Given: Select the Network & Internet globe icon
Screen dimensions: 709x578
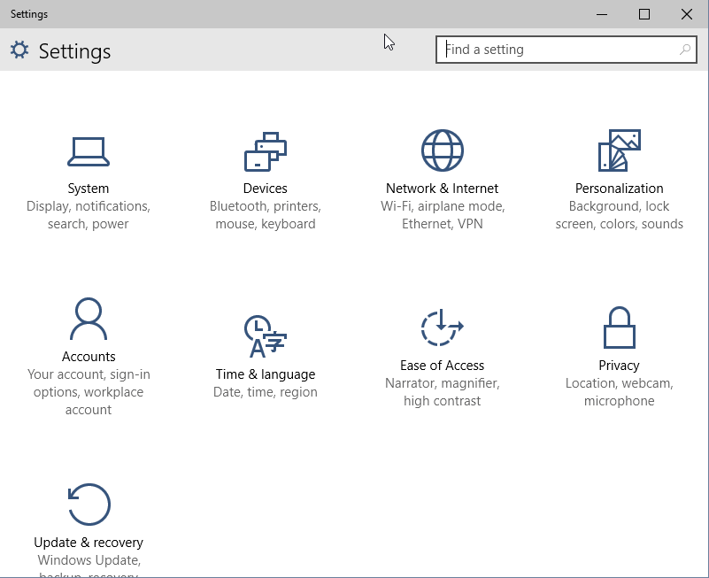Looking at the screenshot, I should [443, 150].
